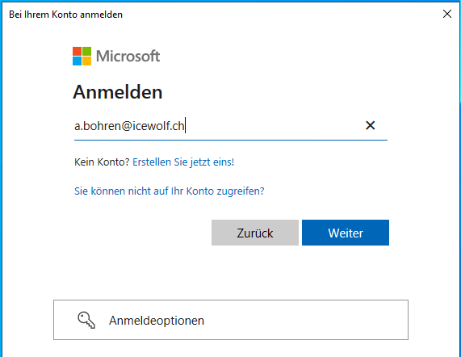The height and width of the screenshot is (357, 461).
Task: Click the key icon beside Anmeldeoptionen
Action: pos(86,320)
